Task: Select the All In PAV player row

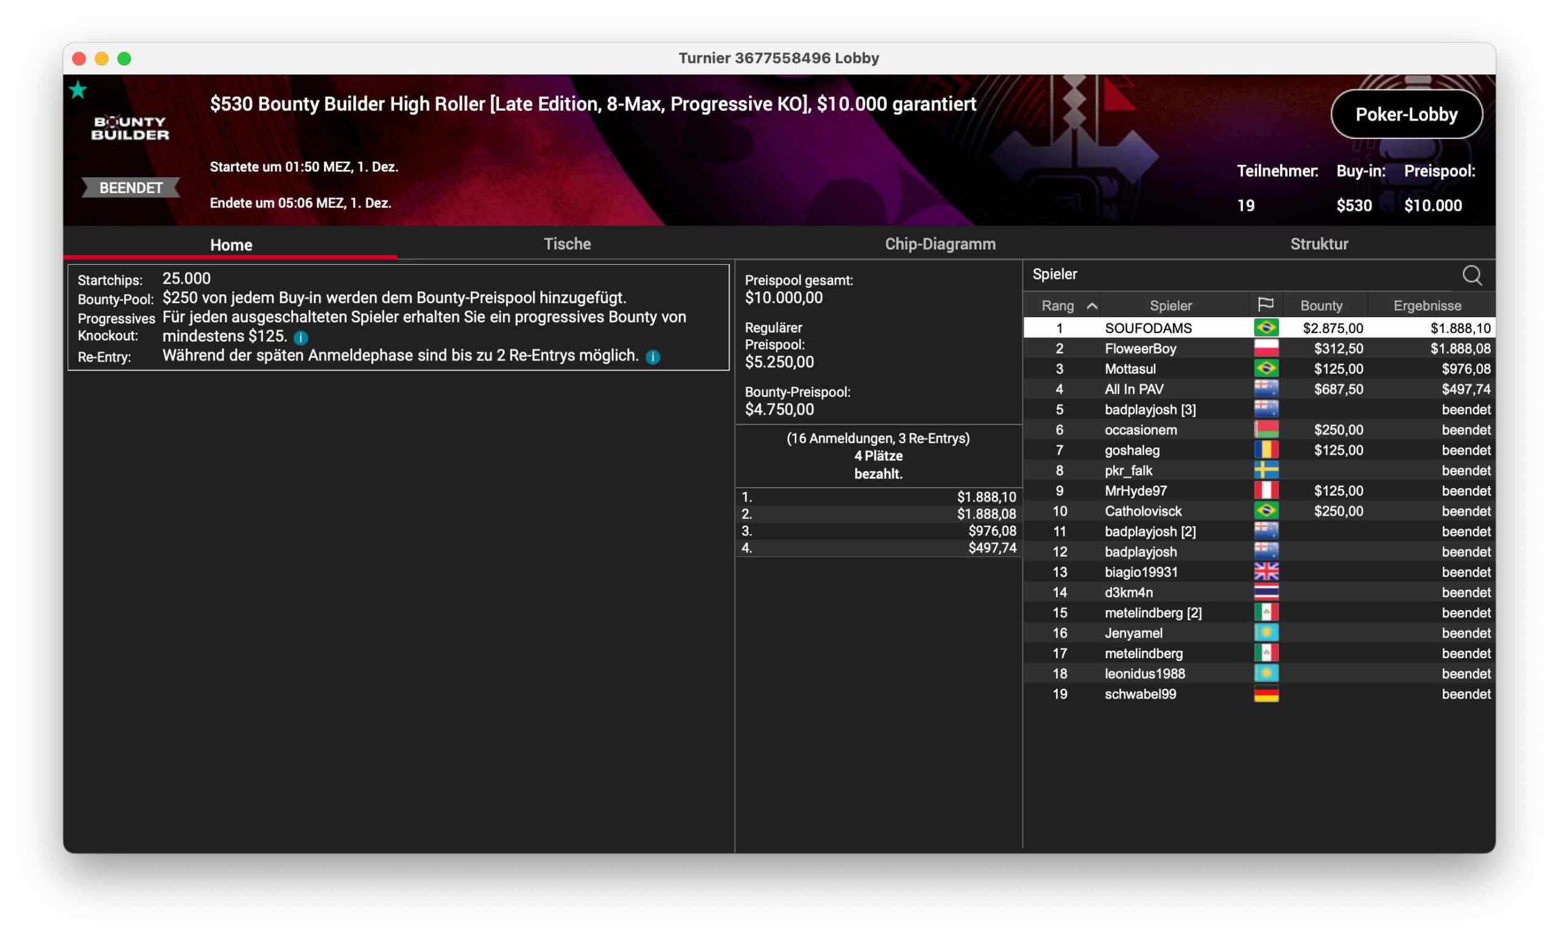Action: (x=1133, y=389)
